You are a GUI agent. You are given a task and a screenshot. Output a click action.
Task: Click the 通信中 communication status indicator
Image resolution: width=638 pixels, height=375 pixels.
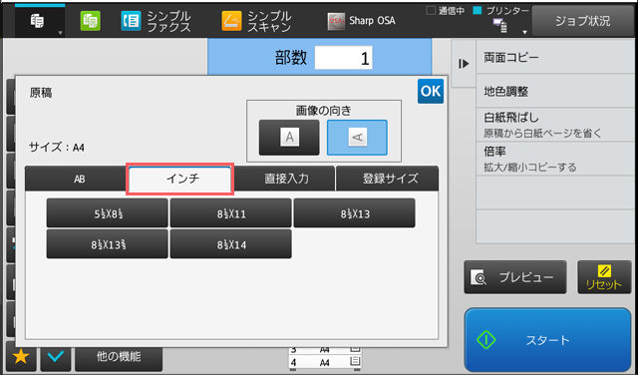click(x=446, y=11)
